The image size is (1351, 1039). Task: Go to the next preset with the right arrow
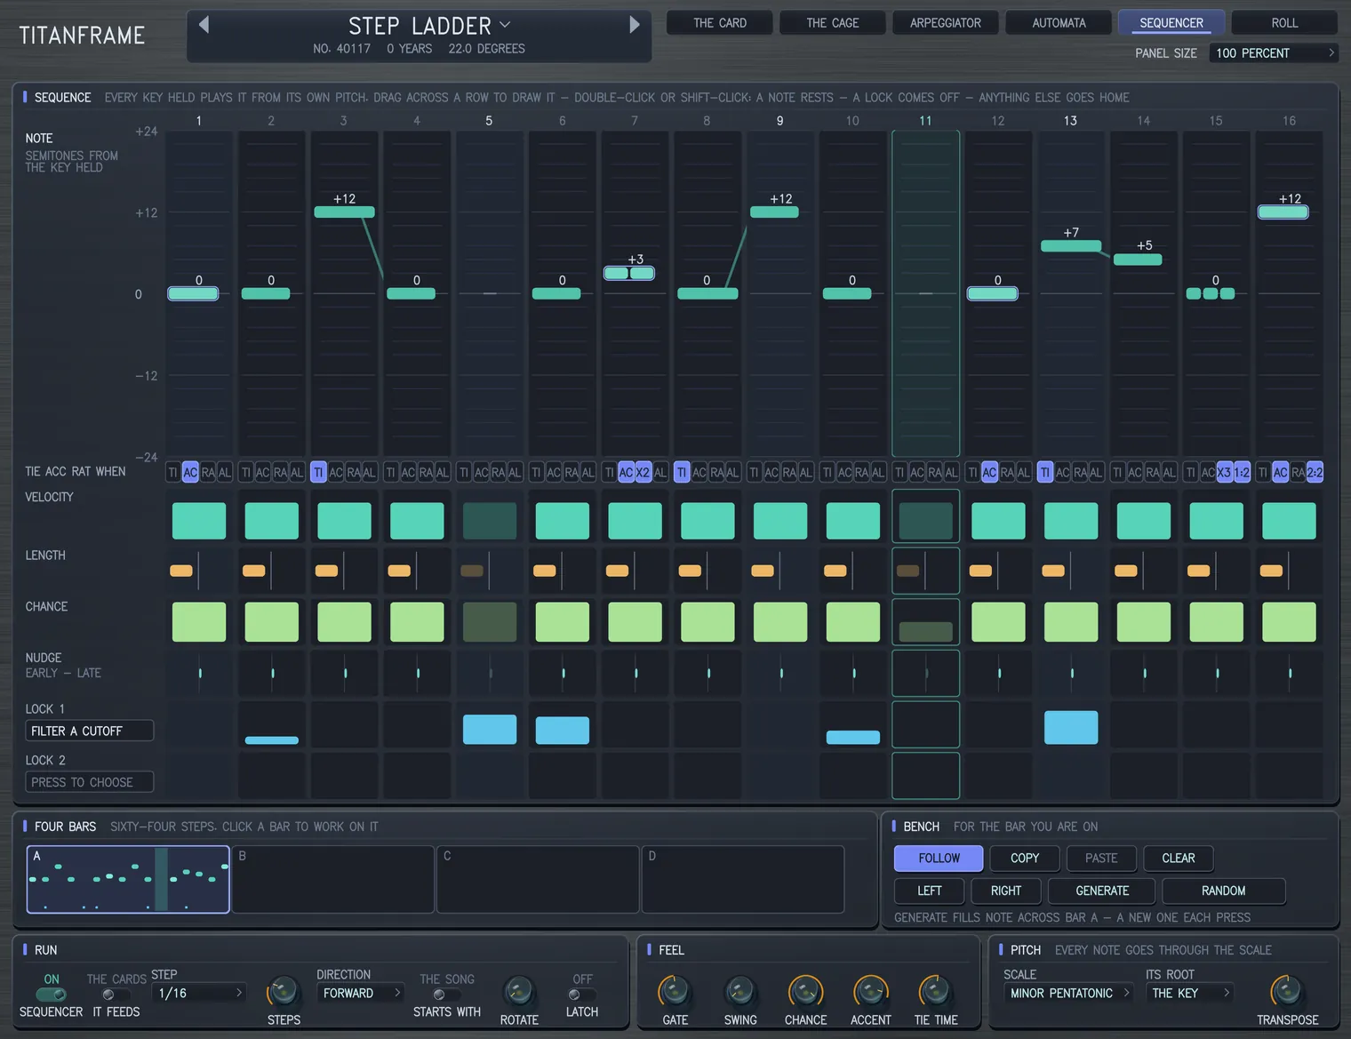pyautogui.click(x=635, y=25)
